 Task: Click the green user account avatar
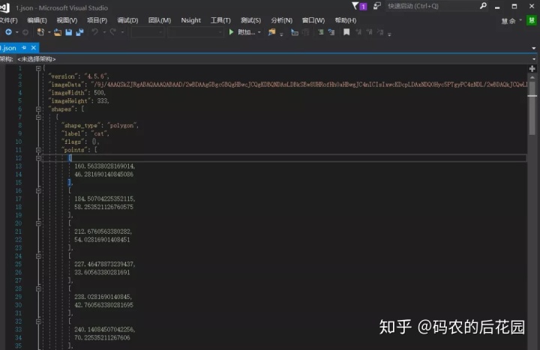(532, 20)
